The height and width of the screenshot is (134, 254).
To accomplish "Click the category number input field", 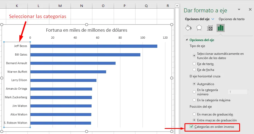I will pyautogui.click(x=238, y=92).
